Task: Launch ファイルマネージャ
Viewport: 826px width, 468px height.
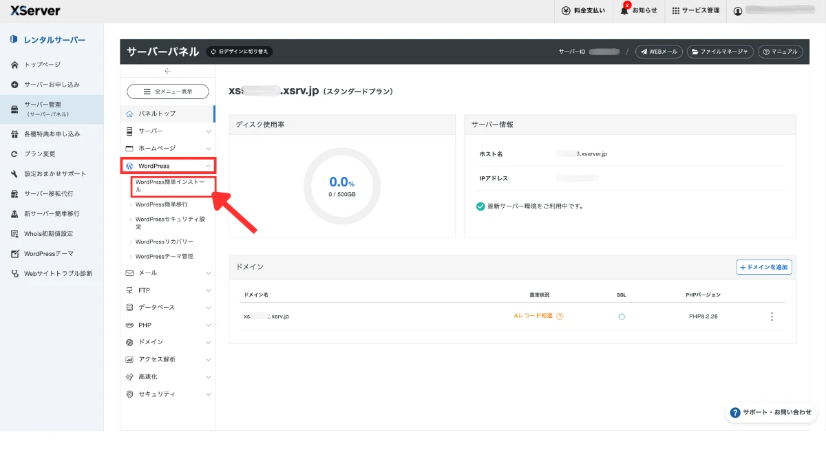Action: coord(720,52)
